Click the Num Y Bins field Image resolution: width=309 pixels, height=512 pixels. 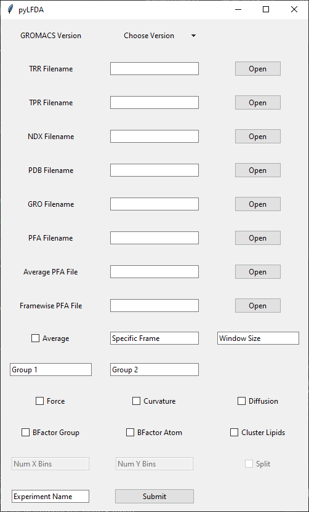click(x=154, y=463)
